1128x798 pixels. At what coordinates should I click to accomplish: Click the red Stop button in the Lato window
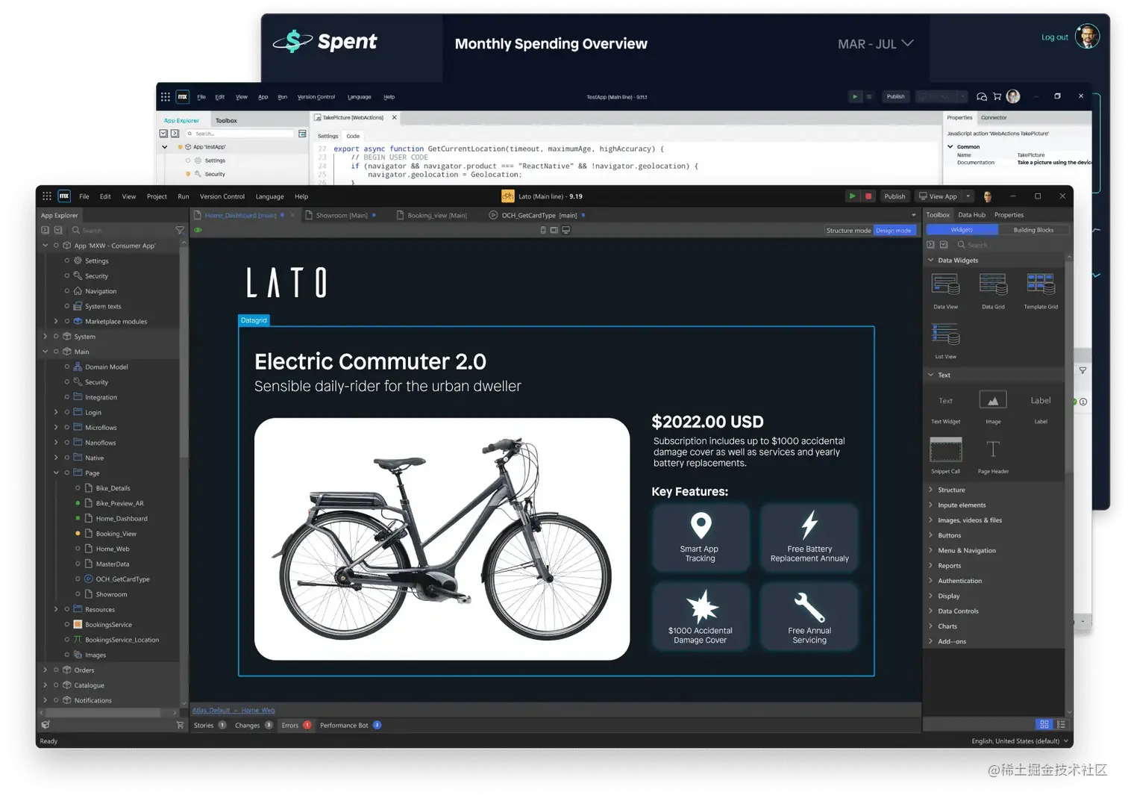868,196
